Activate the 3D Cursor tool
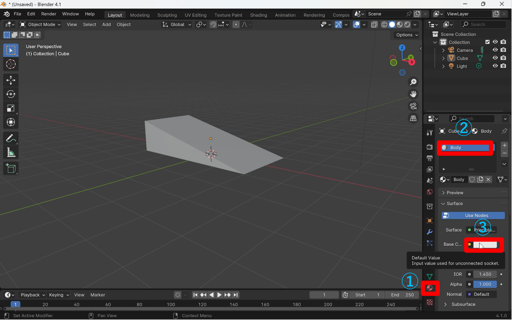This screenshot has width=512, height=320. (11, 64)
